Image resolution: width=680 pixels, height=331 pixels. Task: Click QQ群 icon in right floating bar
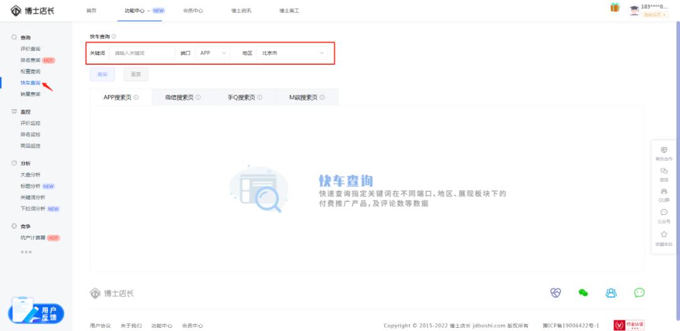pos(664,191)
